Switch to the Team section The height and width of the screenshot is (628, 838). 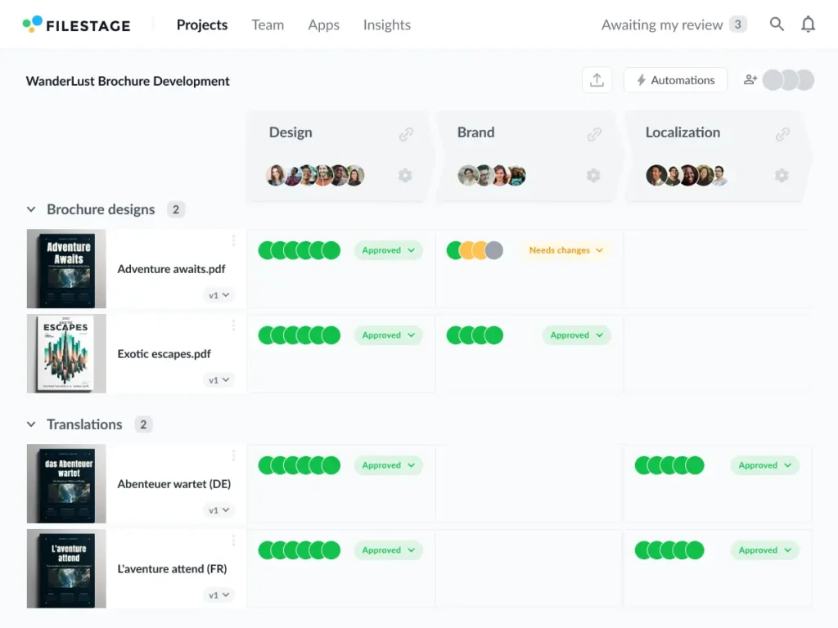point(268,25)
